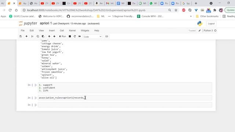Bookmark this page with star icon
Viewport: 235px width, 132px height.
click(x=176, y=10)
